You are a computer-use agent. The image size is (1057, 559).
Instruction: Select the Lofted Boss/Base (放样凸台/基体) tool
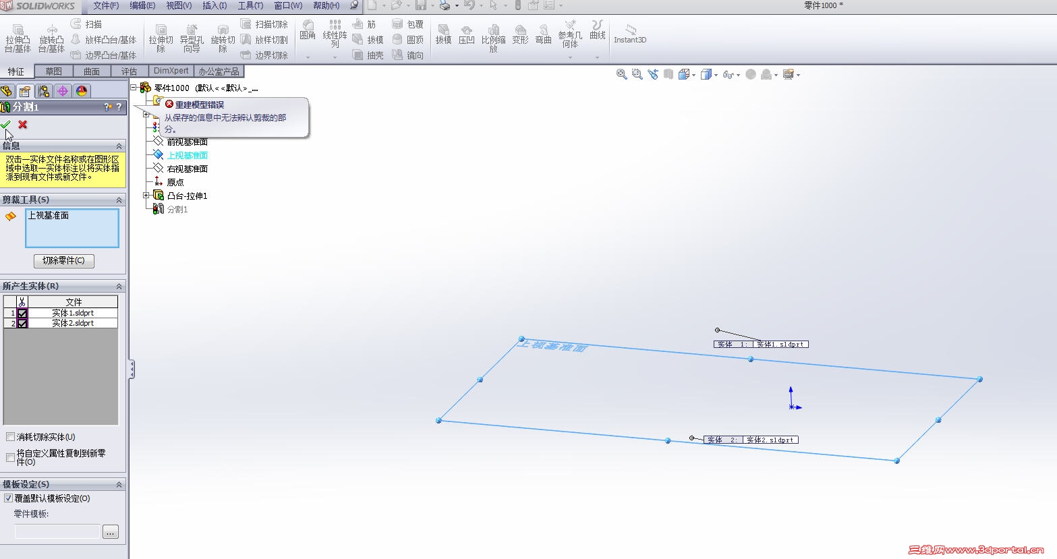pyautogui.click(x=103, y=40)
